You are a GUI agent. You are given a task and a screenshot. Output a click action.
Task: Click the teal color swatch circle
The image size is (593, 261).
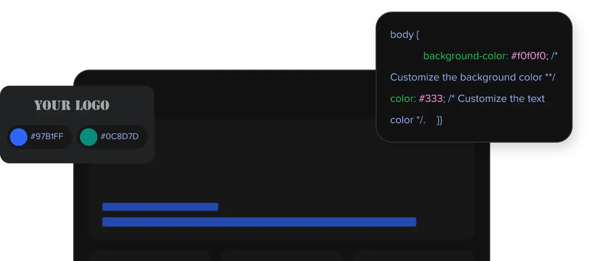[88, 137]
